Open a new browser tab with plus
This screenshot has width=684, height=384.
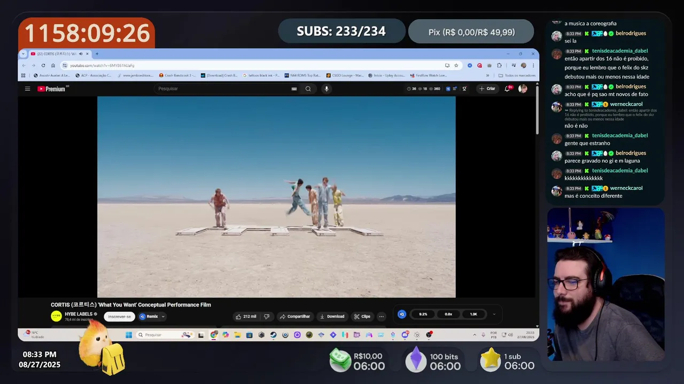pyautogui.click(x=97, y=54)
